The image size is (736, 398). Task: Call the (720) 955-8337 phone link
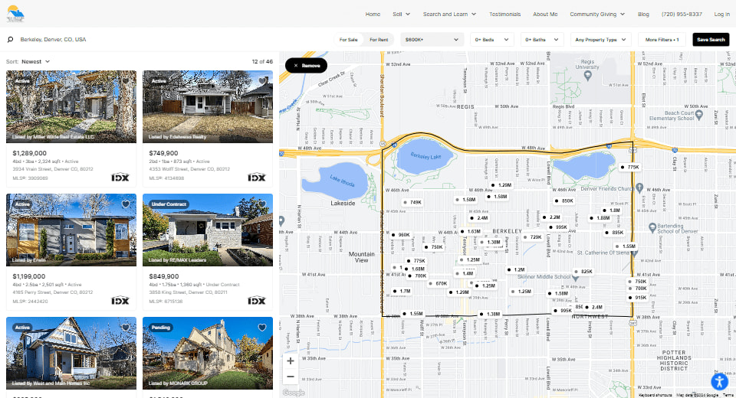tap(682, 14)
